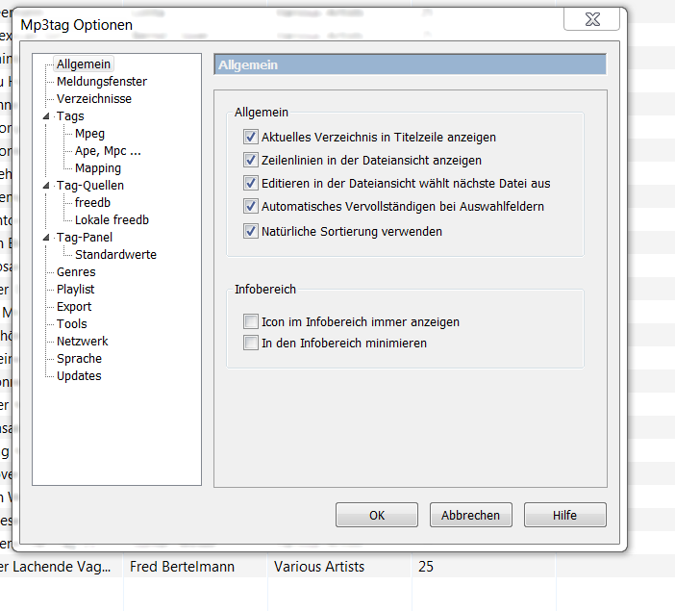
Task: Collapse the Tags tree node
Action: 46,116
